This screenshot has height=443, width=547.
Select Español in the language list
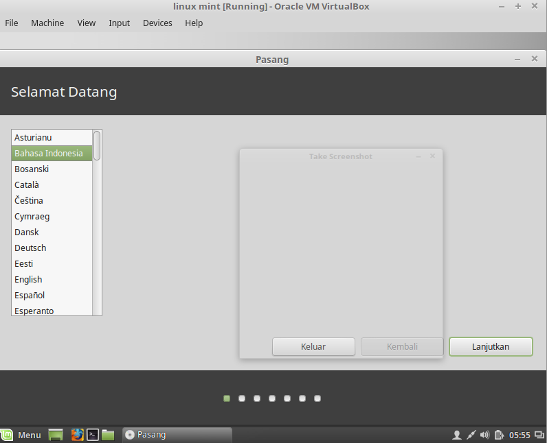point(52,295)
